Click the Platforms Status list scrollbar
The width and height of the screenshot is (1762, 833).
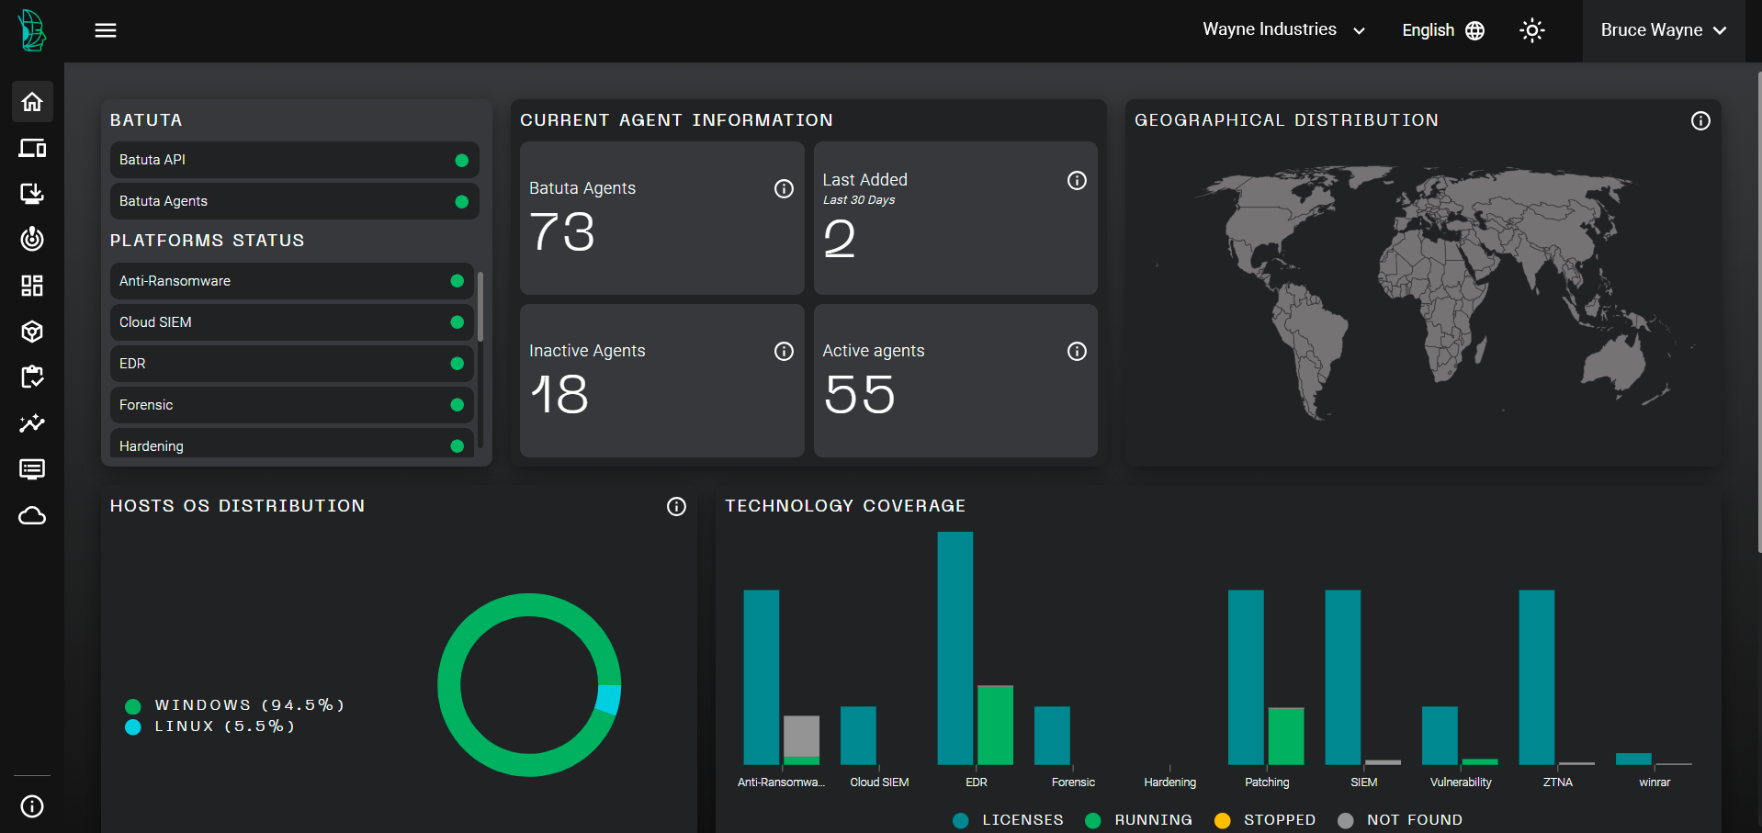pos(480,307)
